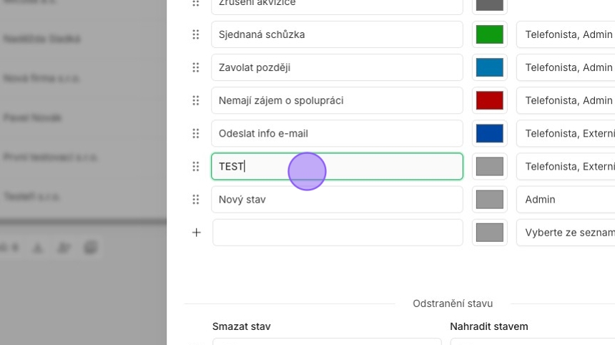615x345 pixels.
Task: Open roles dropdown for Nový stav
Action: tap(566, 200)
